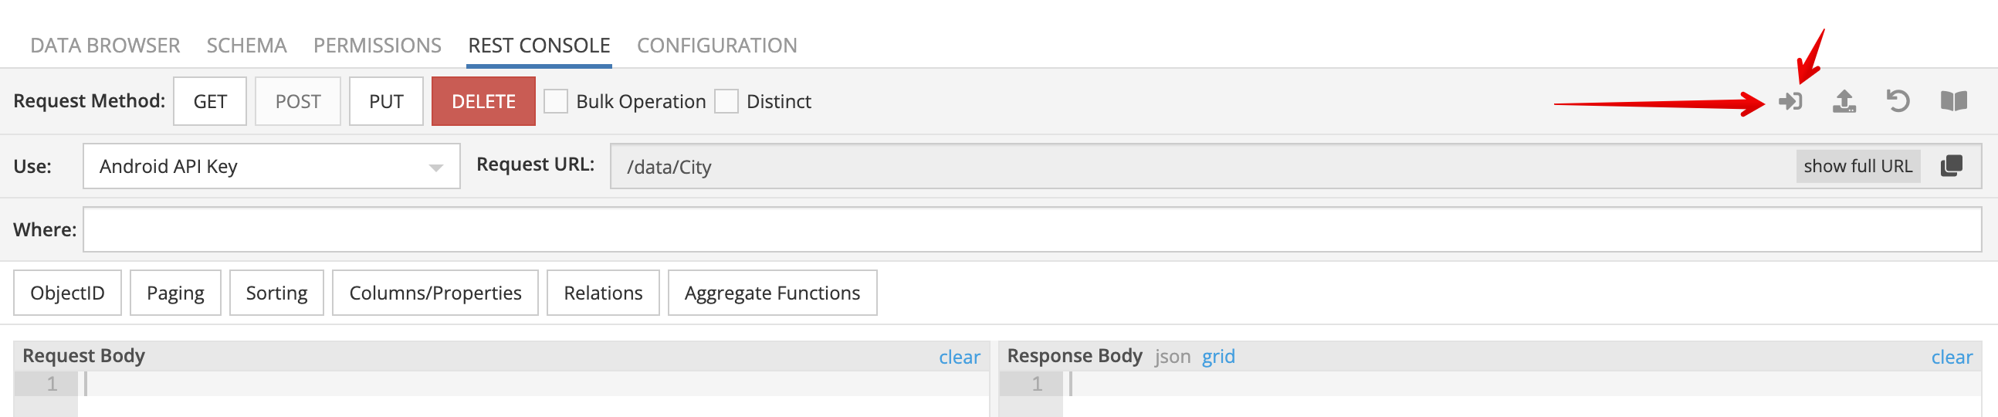Enable the Bulk Operation checkbox
1998x417 pixels.
[556, 102]
